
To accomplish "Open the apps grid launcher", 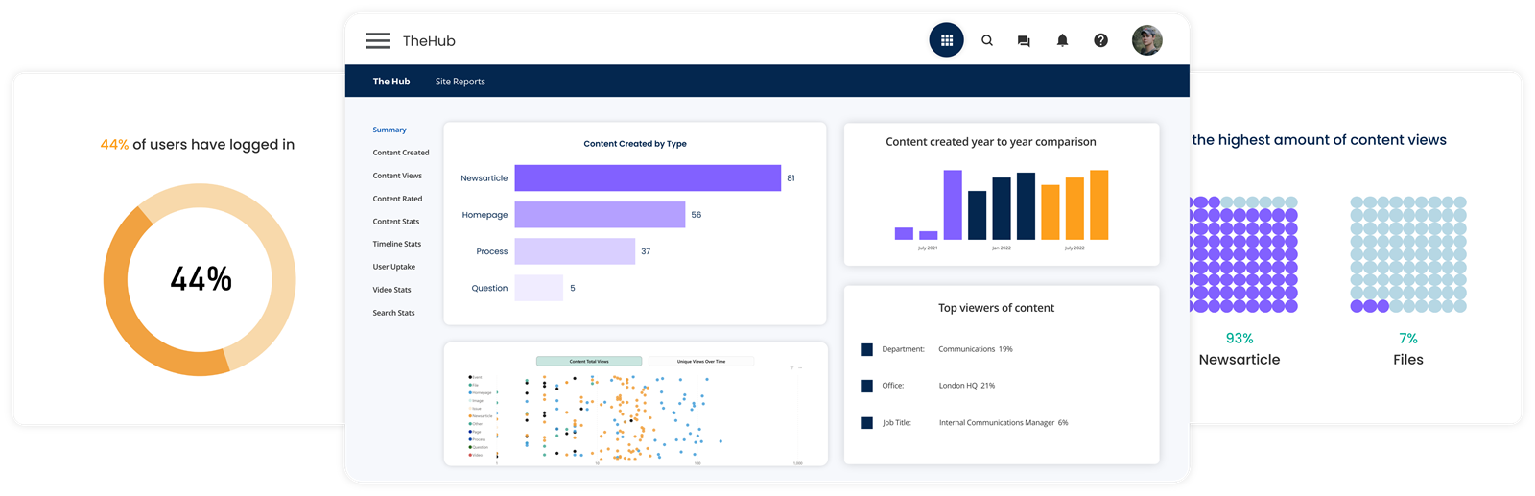I will coord(946,40).
